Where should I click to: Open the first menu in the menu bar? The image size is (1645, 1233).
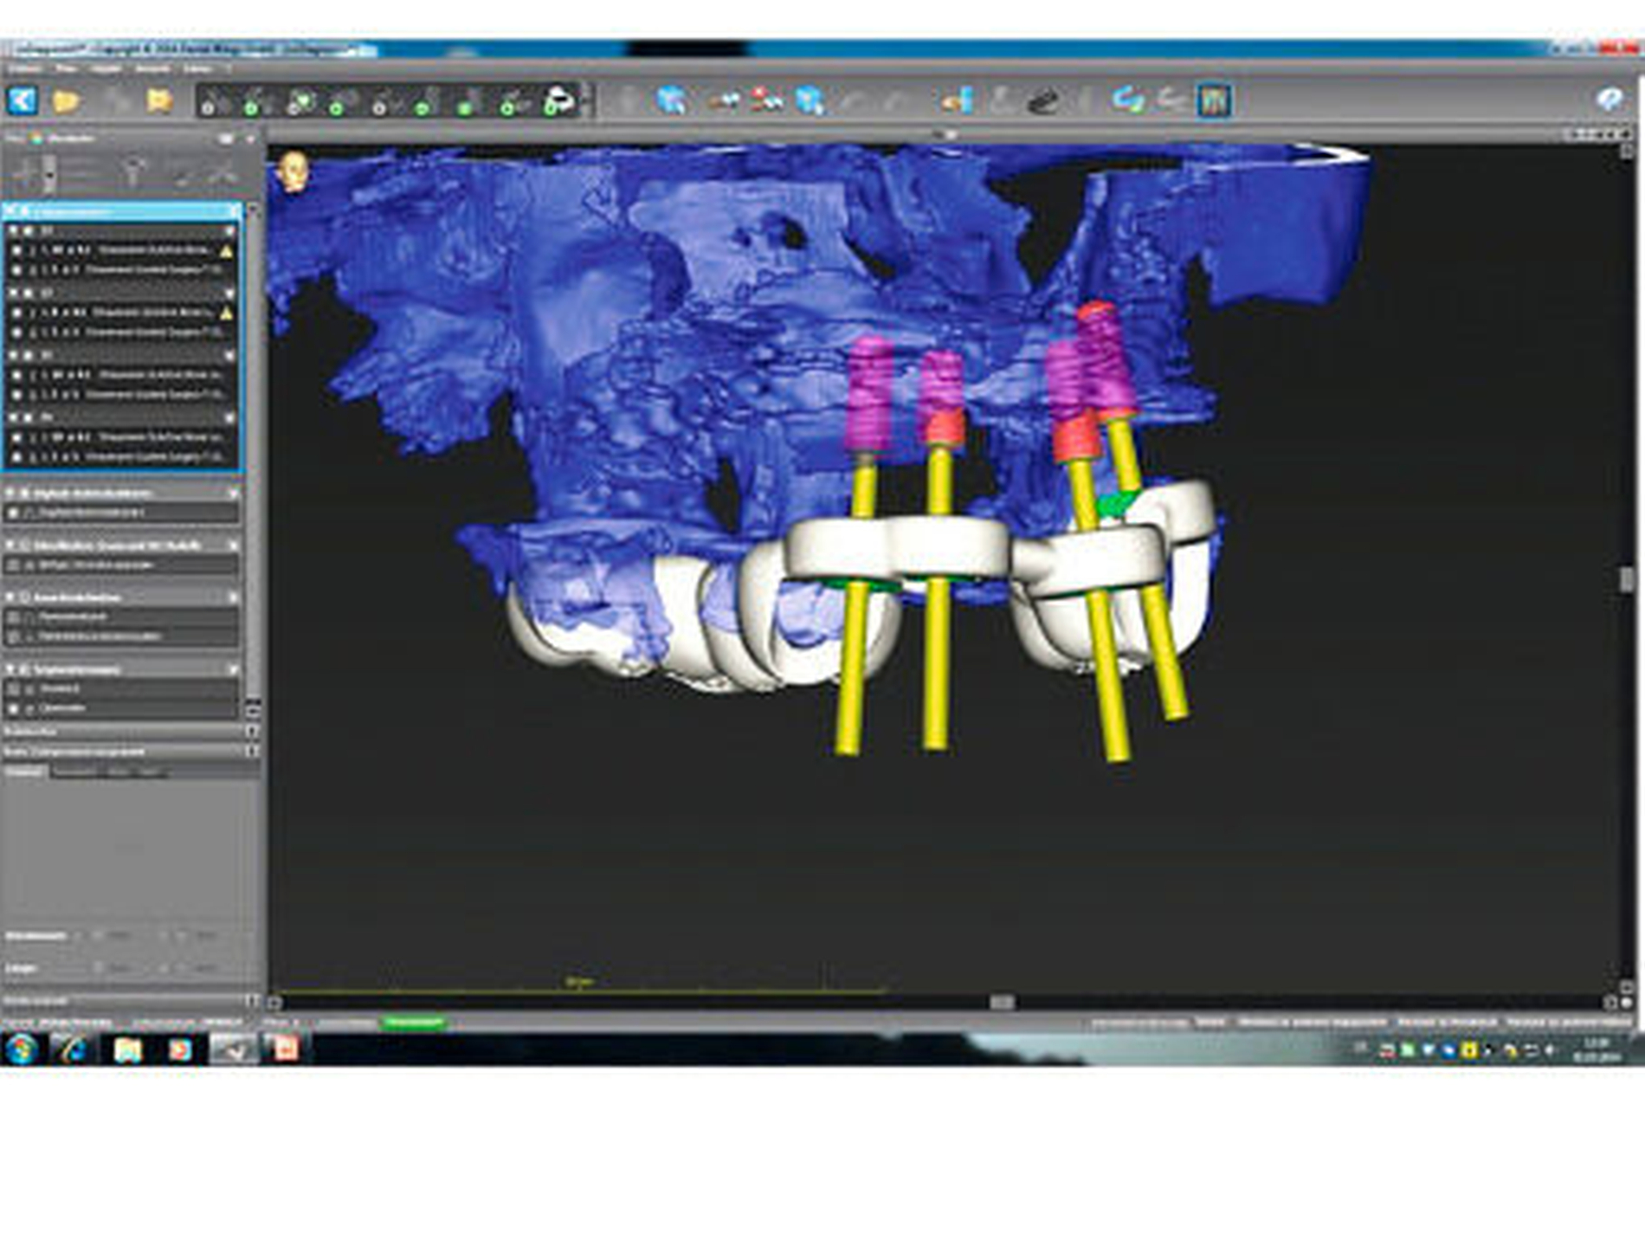24,68
